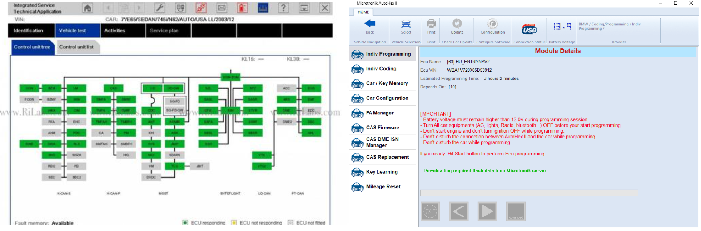Click the Advanced button
This screenshot has height=231, width=701.
[516, 211]
